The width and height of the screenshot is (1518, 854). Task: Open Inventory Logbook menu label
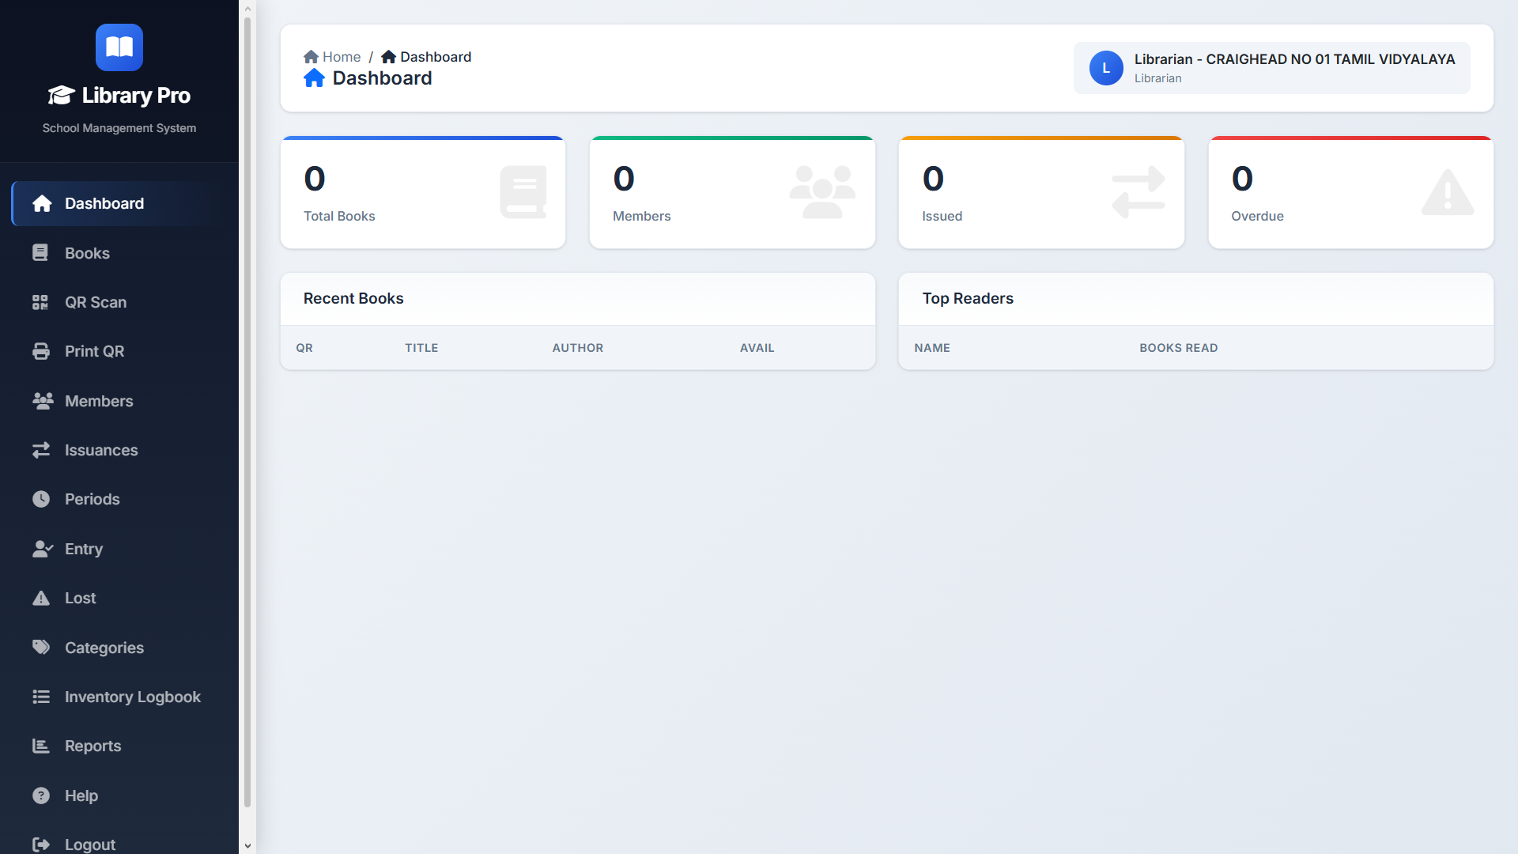(133, 697)
